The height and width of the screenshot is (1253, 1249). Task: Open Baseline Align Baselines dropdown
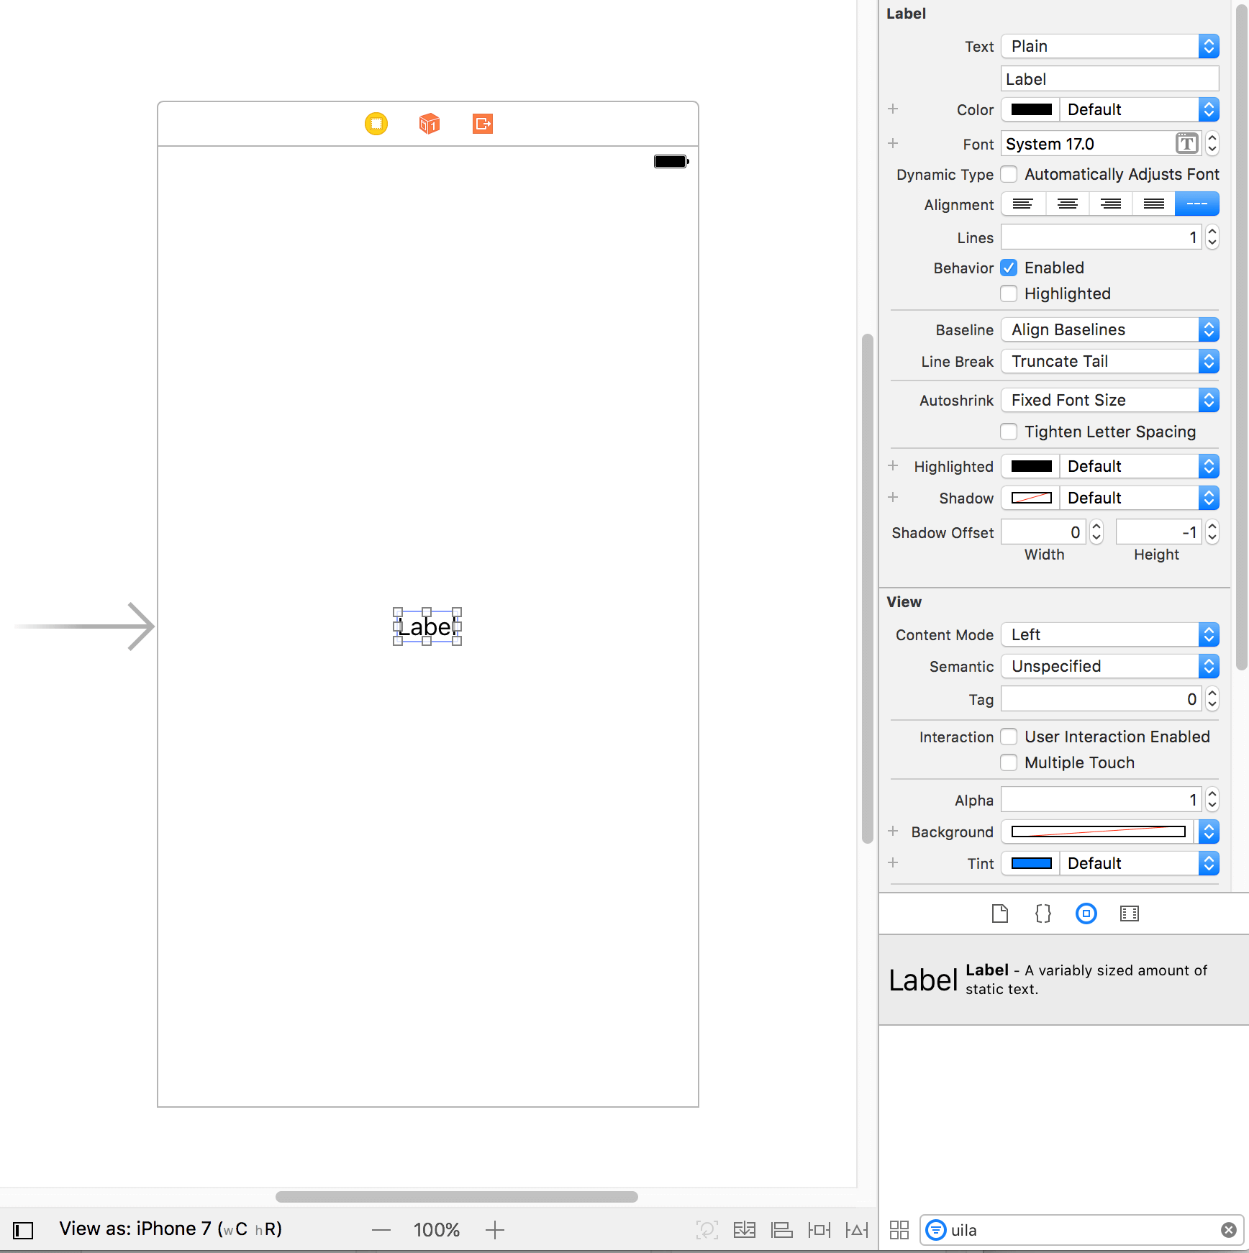pyautogui.click(x=1110, y=329)
